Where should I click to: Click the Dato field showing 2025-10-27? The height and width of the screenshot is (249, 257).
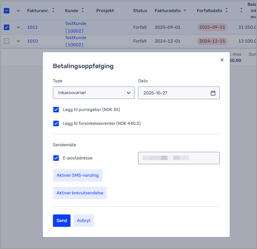tap(178, 93)
